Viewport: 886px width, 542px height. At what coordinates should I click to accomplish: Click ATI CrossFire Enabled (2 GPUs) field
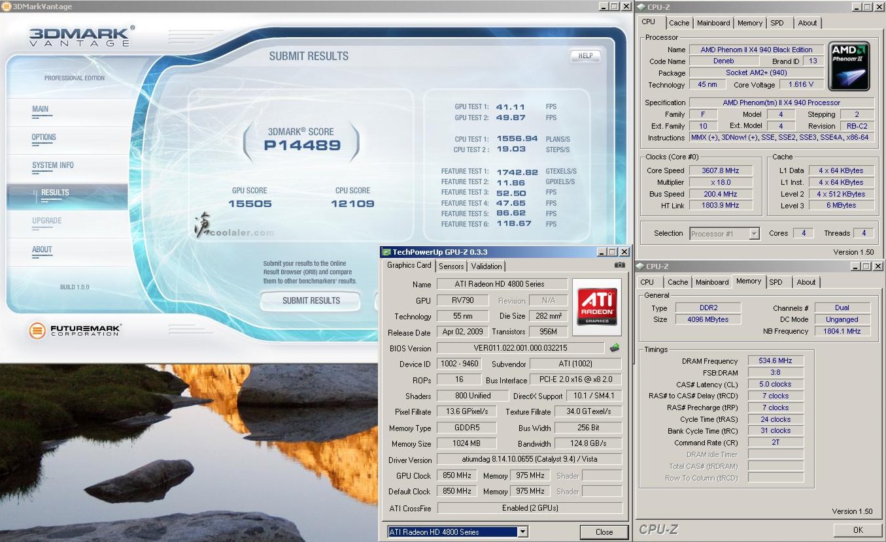coord(529,507)
